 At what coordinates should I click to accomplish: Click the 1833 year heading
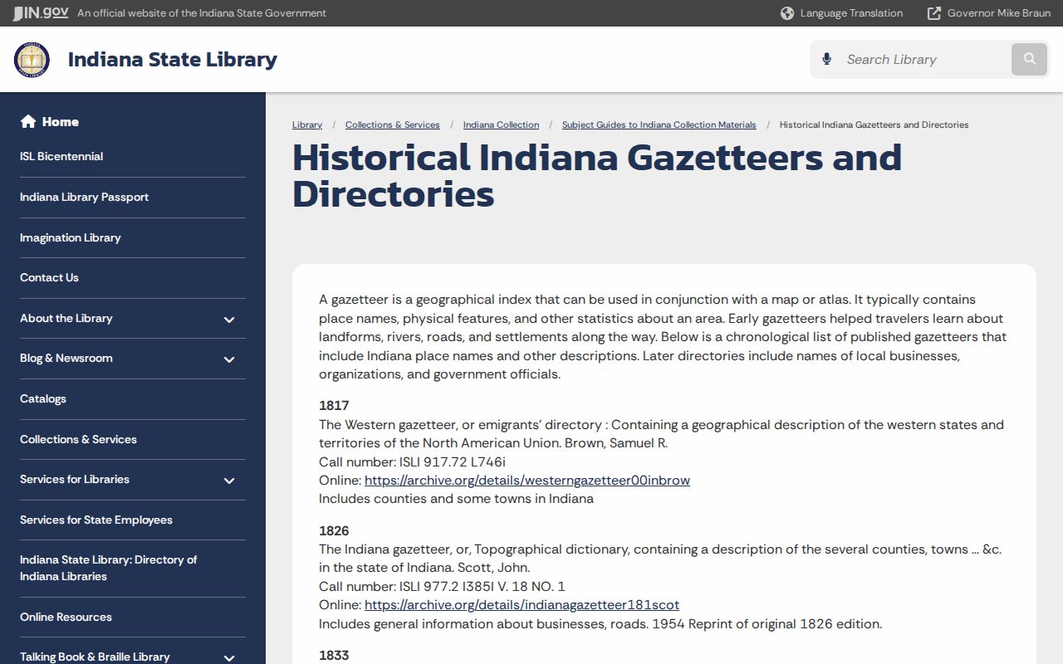[334, 655]
